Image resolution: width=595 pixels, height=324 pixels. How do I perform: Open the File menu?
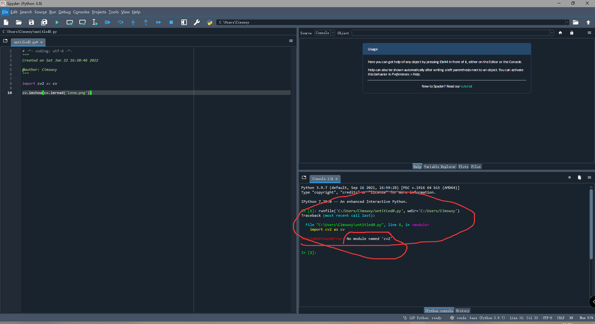5,12
